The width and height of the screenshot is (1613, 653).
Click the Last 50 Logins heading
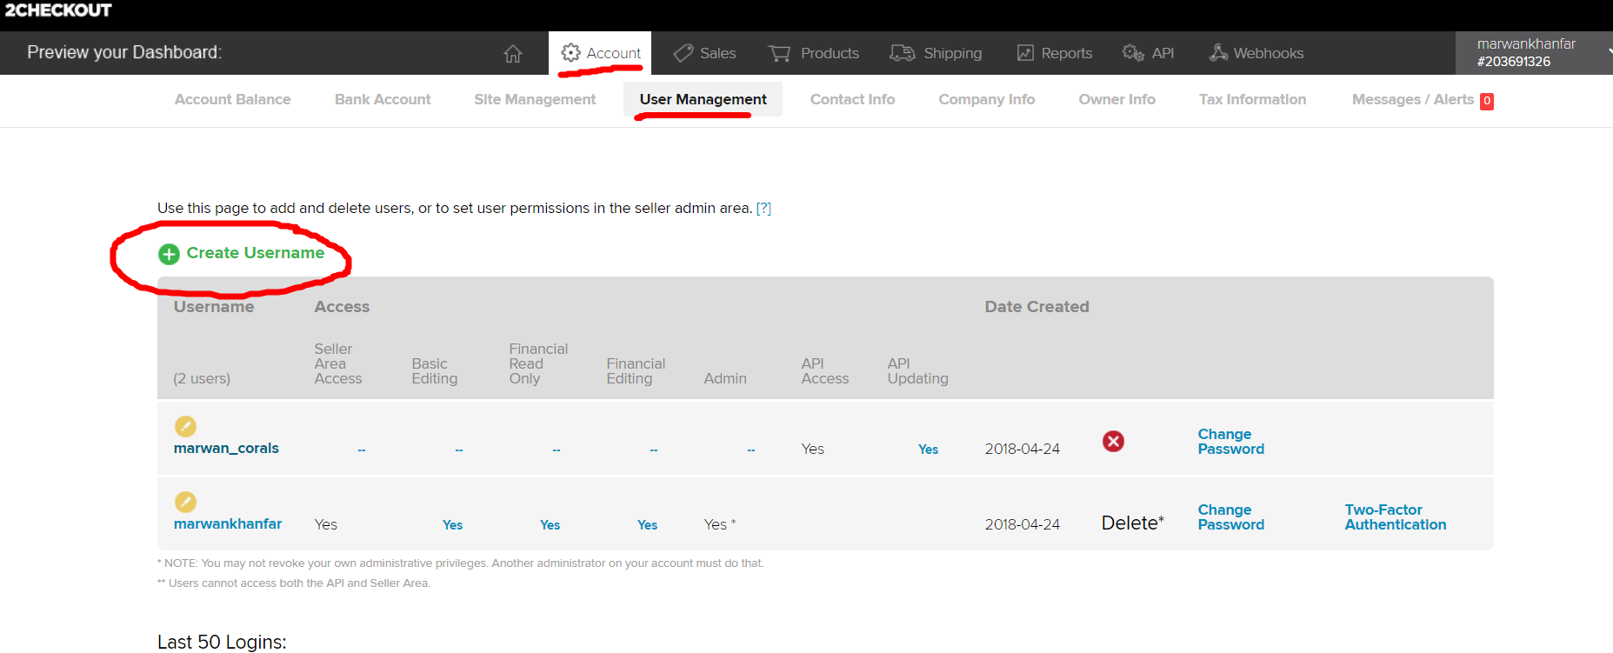[222, 642]
